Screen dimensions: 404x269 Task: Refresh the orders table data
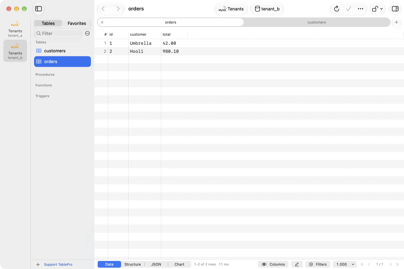point(337,9)
